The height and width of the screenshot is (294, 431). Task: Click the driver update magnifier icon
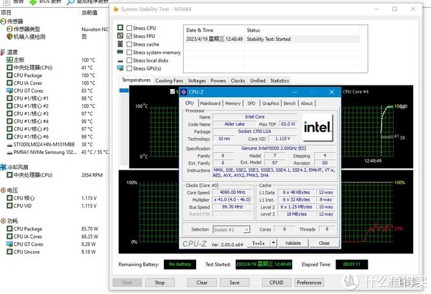click(x=70, y=2)
